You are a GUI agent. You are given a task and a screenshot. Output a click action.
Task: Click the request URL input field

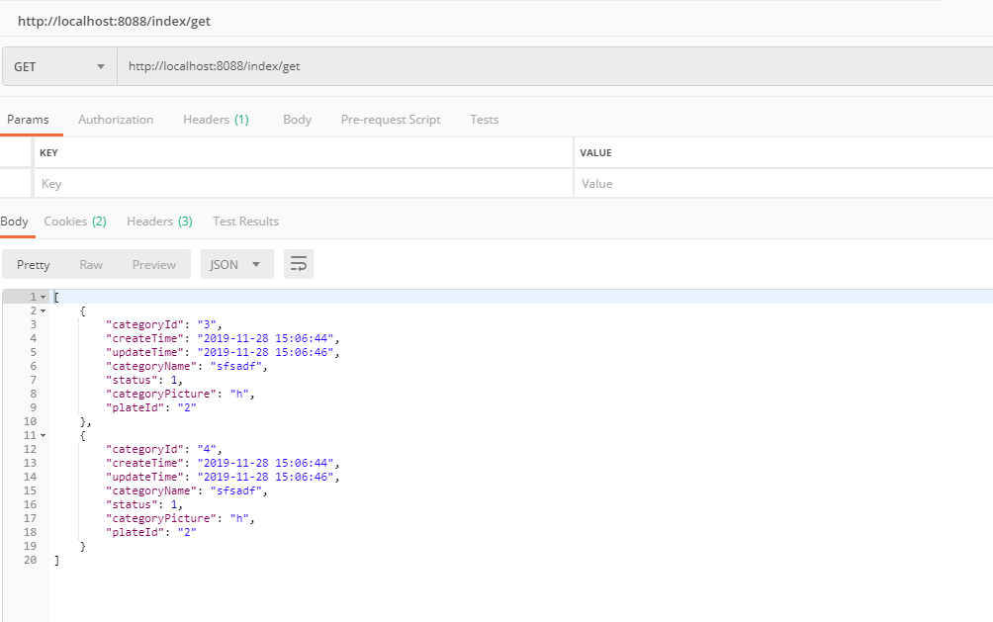(555, 66)
